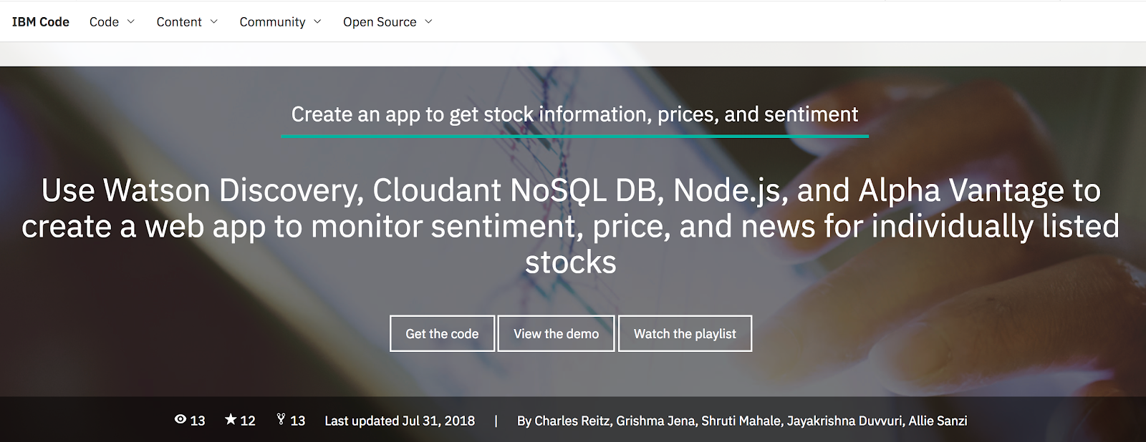Click the View the demo button
This screenshot has width=1146, height=442.
pos(556,333)
